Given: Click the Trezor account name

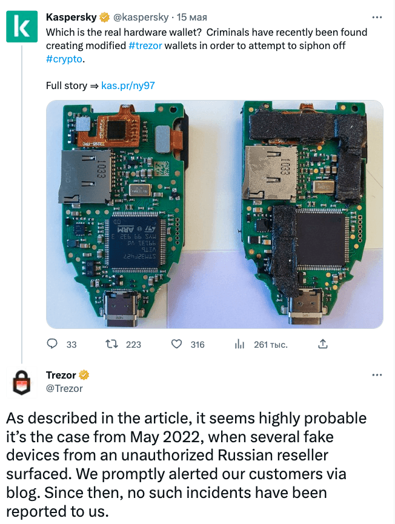Looking at the screenshot, I should tap(61, 375).
